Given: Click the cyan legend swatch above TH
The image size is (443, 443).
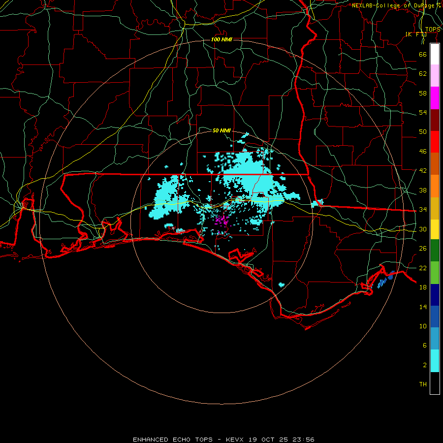Looking at the screenshot, I should click(435, 361).
